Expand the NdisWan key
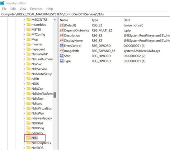 pyautogui.click(x=24, y=113)
